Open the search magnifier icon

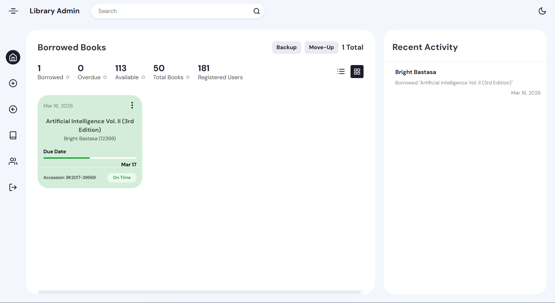[256, 11]
